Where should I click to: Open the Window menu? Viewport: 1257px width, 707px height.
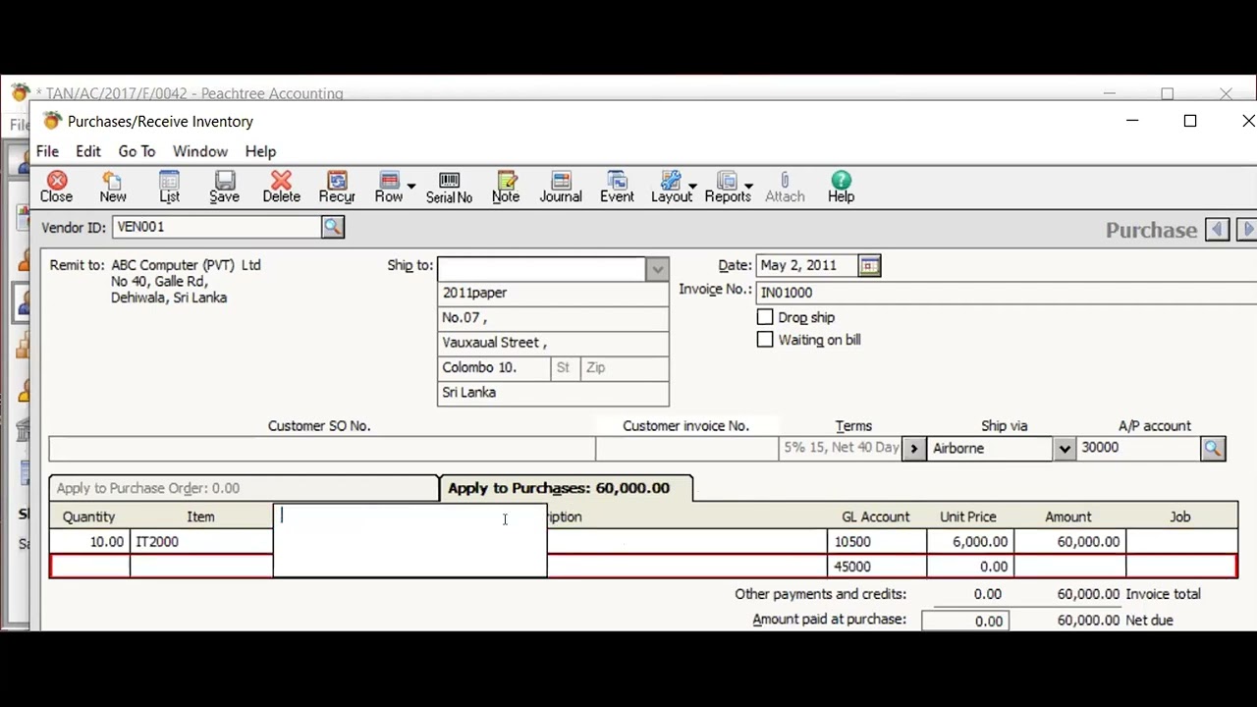pos(200,151)
